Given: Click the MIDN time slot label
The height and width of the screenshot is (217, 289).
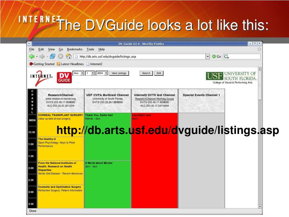Looking at the screenshot, I should coord(32,120).
